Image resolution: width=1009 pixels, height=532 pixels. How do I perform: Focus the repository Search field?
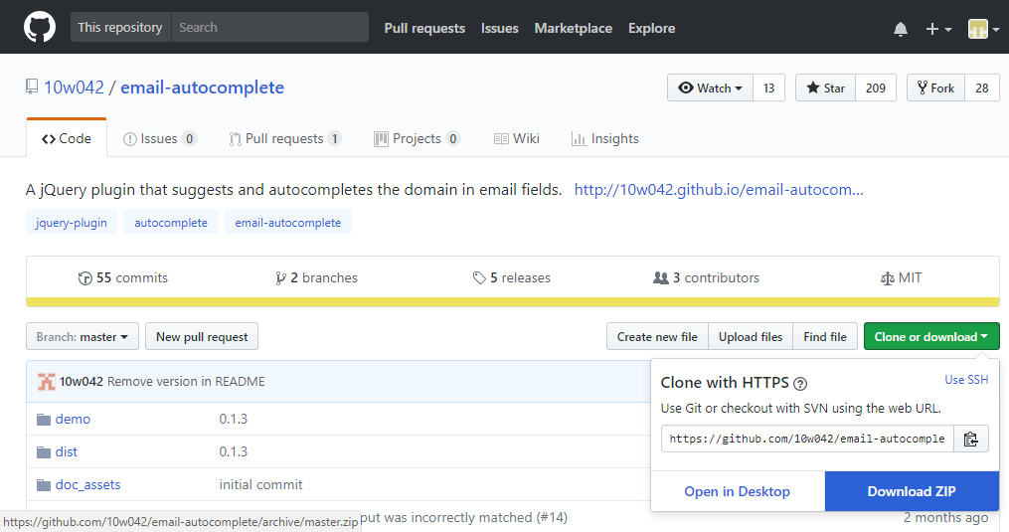pyautogui.click(x=270, y=27)
